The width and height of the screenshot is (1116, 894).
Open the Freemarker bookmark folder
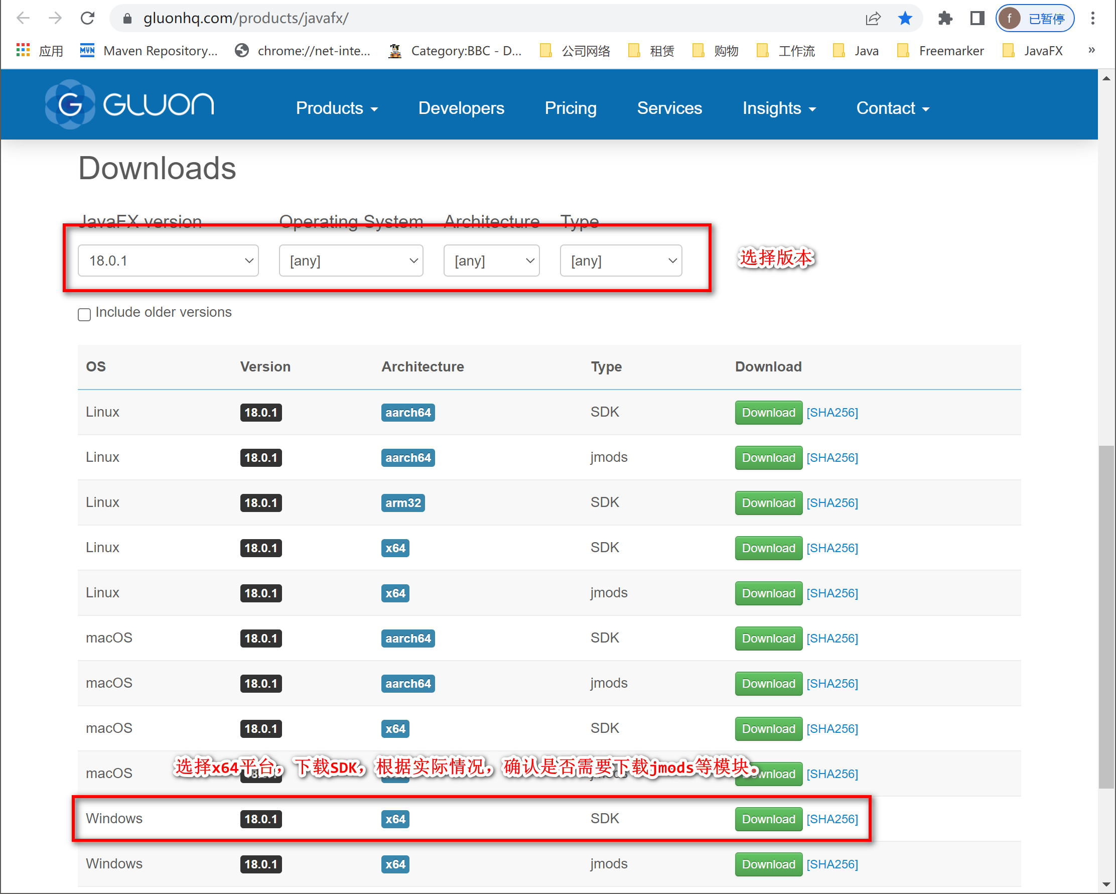940,51
